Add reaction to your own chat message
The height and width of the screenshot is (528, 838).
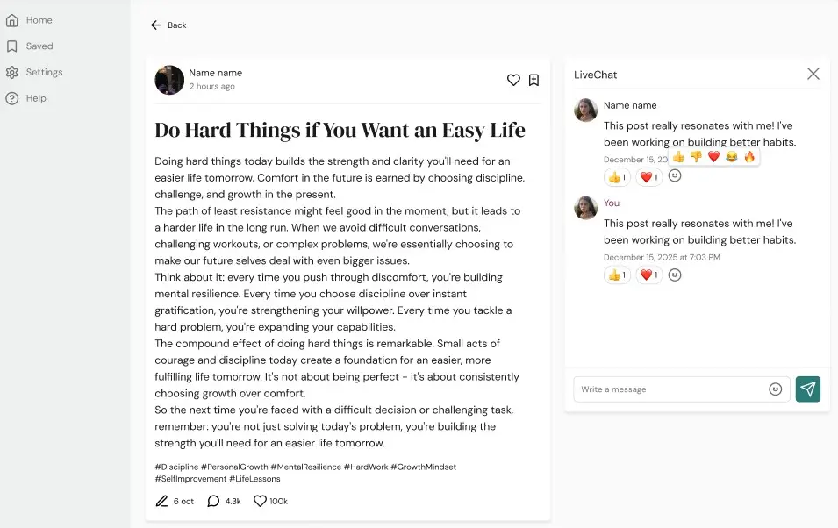pyautogui.click(x=675, y=275)
